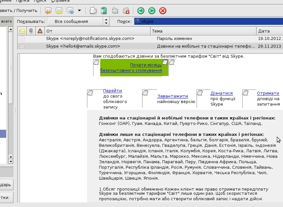
Task: Click the Forward message envelope icon
Action: coord(70,11)
